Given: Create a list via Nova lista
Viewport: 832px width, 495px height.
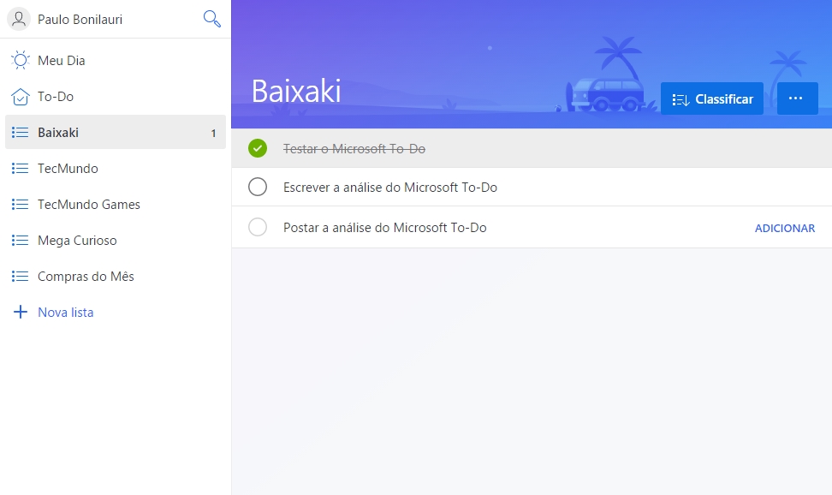Looking at the screenshot, I should (x=64, y=312).
